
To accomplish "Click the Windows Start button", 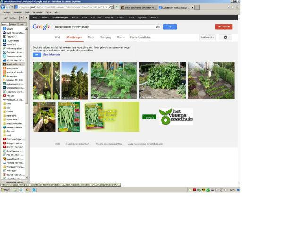I will [x=5, y=190].
